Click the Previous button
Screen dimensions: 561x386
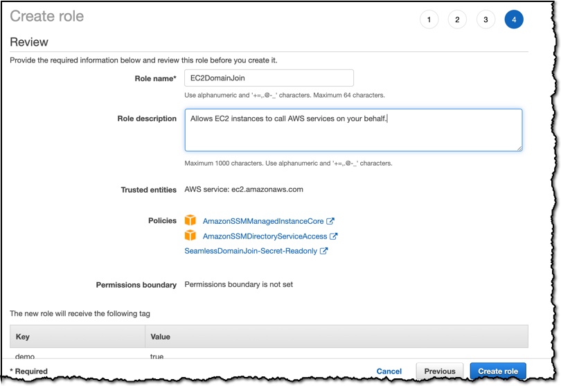tap(440, 371)
